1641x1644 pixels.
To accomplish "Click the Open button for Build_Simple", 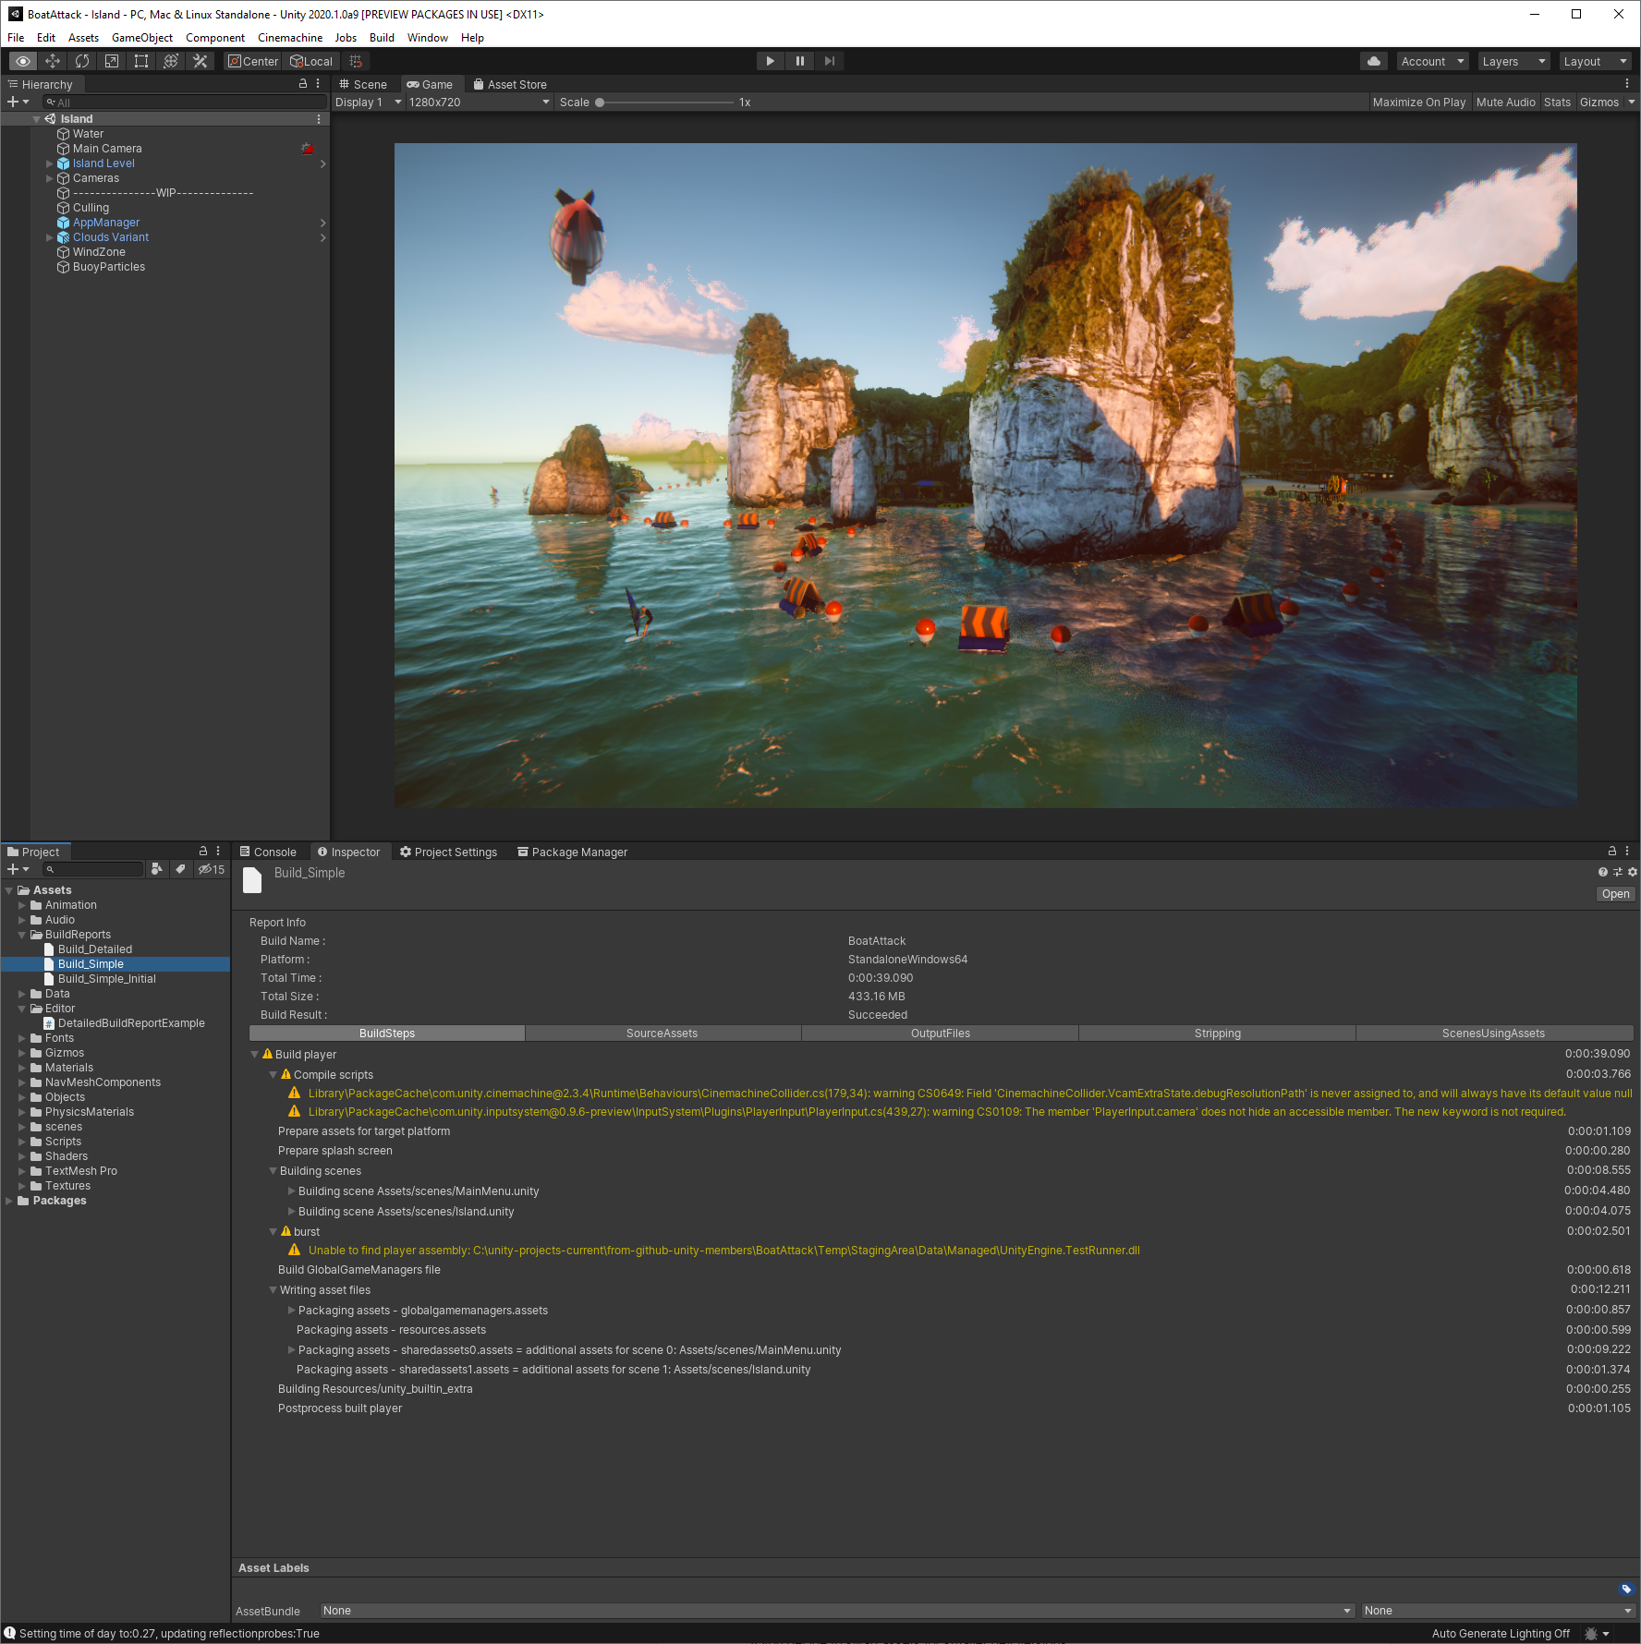I will click(x=1615, y=894).
